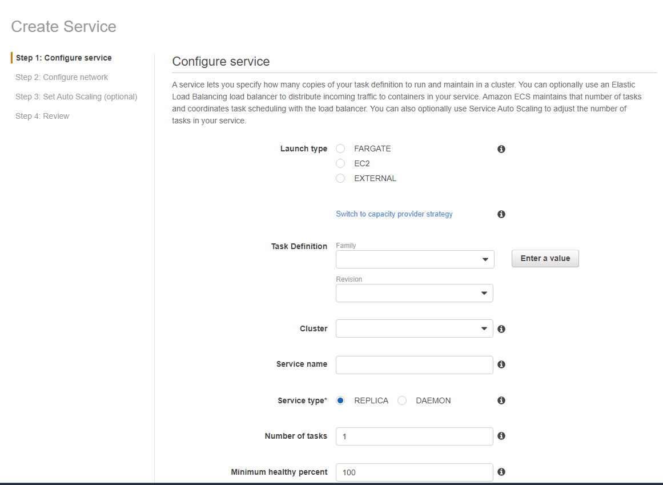
Task: Select FARGATE launch type
Action: [x=340, y=149]
